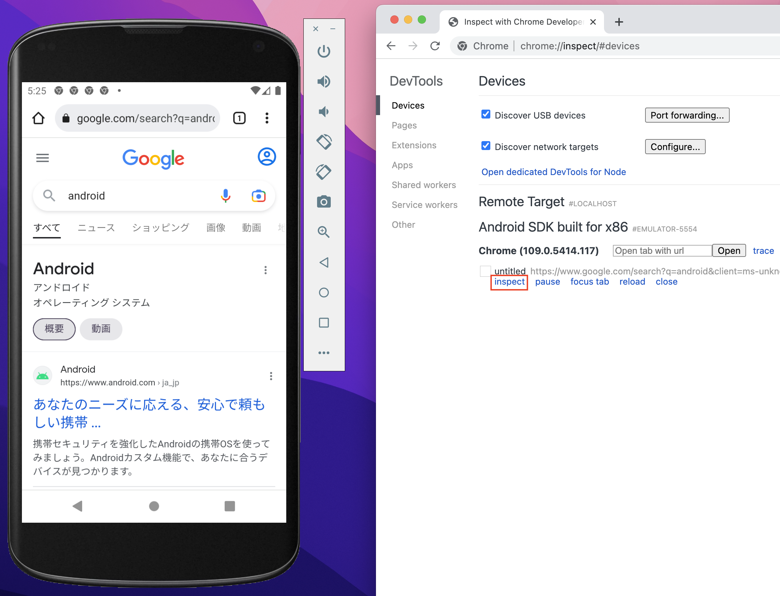Viewport: 780px width, 596px height.
Task: Tick the checkbox beside untitled target
Action: tap(485, 271)
